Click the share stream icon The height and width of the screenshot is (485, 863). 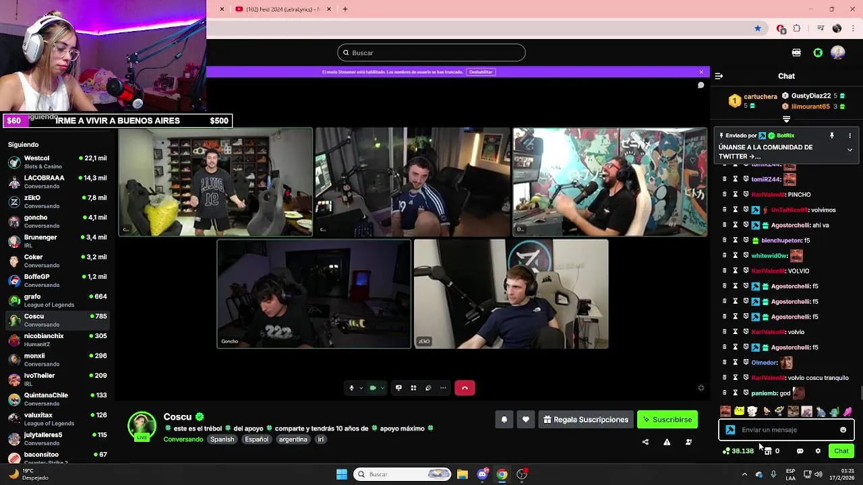coord(645,442)
